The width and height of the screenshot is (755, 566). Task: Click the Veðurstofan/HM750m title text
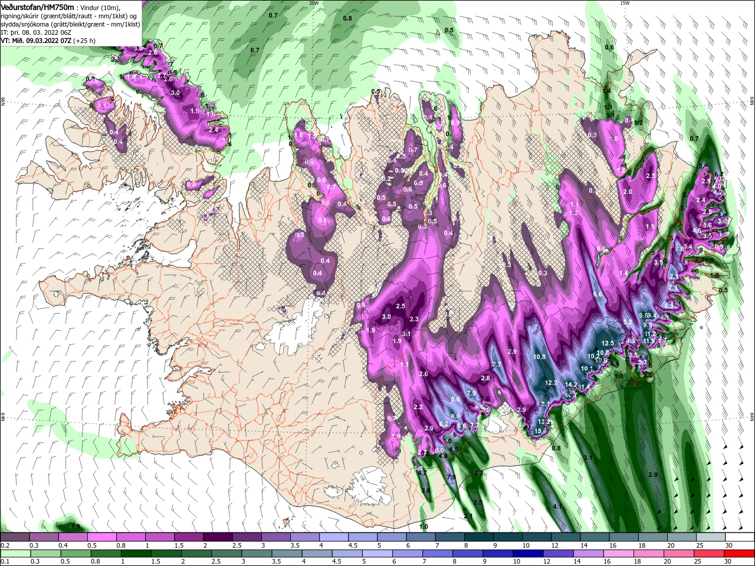coord(37,7)
